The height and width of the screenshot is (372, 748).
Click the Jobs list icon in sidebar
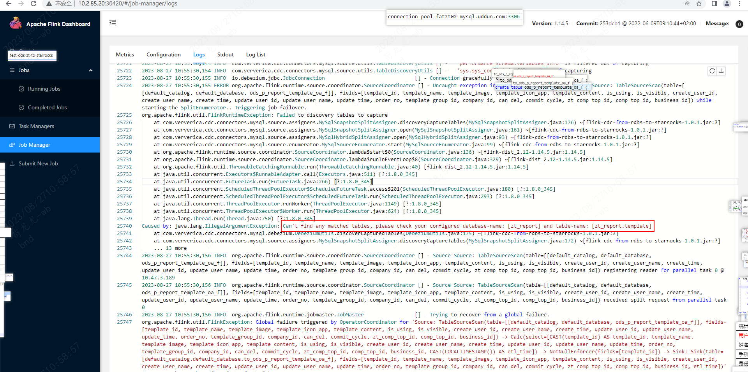pyautogui.click(x=12, y=70)
